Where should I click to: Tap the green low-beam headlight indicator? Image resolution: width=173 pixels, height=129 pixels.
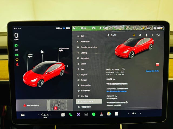pyautogui.click(x=16, y=45)
